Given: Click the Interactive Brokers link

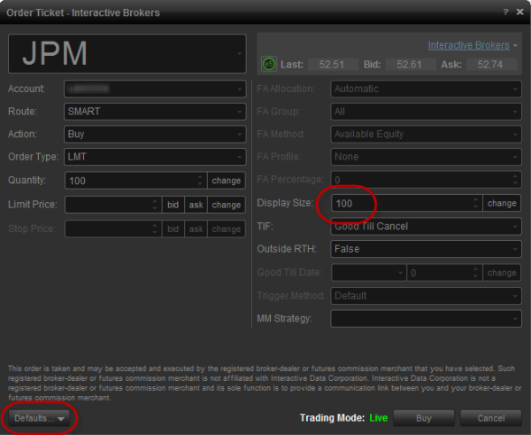Looking at the screenshot, I should (x=468, y=45).
